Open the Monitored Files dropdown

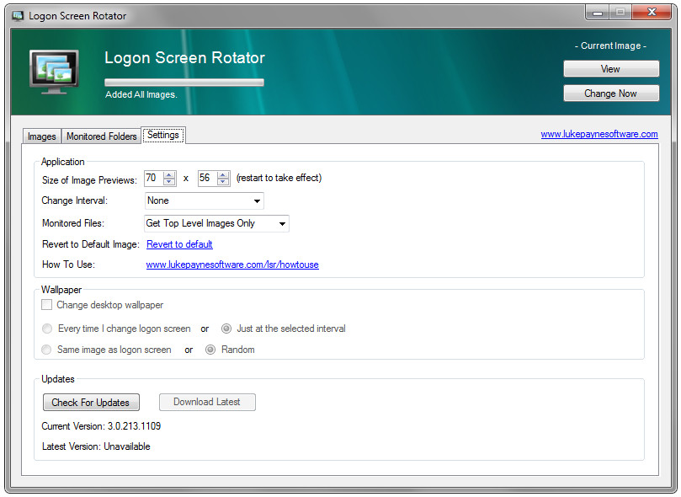coord(216,223)
